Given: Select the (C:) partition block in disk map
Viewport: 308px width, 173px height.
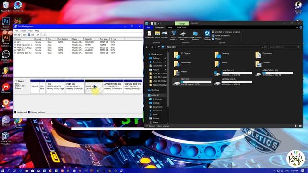Looking at the screenshot, I should [55, 86].
